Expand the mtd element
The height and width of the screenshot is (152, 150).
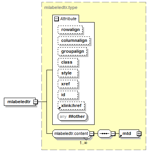[139, 133]
